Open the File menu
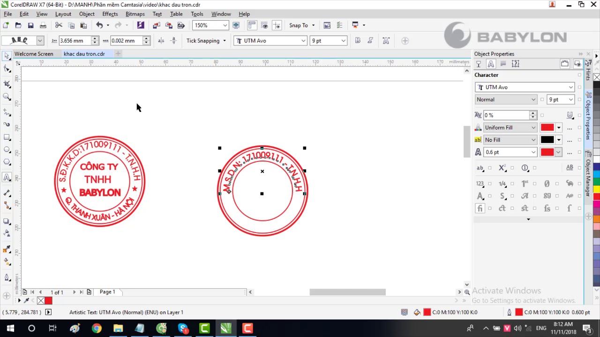Viewport: 600px width, 337px height. pos(8,14)
